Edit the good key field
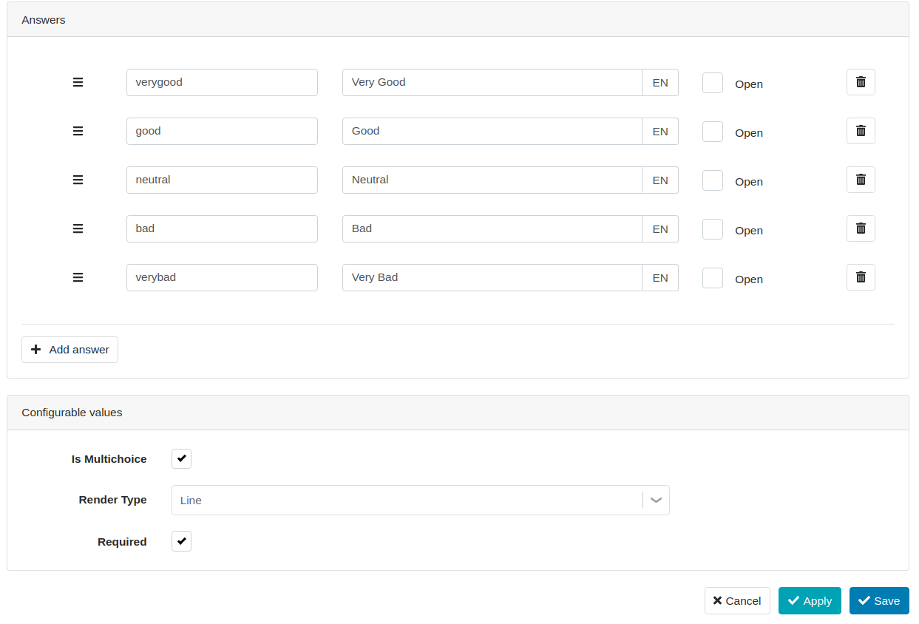Viewport: 919px width, 624px height. tap(222, 131)
